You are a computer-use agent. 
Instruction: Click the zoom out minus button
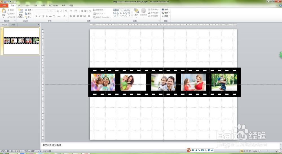point(259,151)
